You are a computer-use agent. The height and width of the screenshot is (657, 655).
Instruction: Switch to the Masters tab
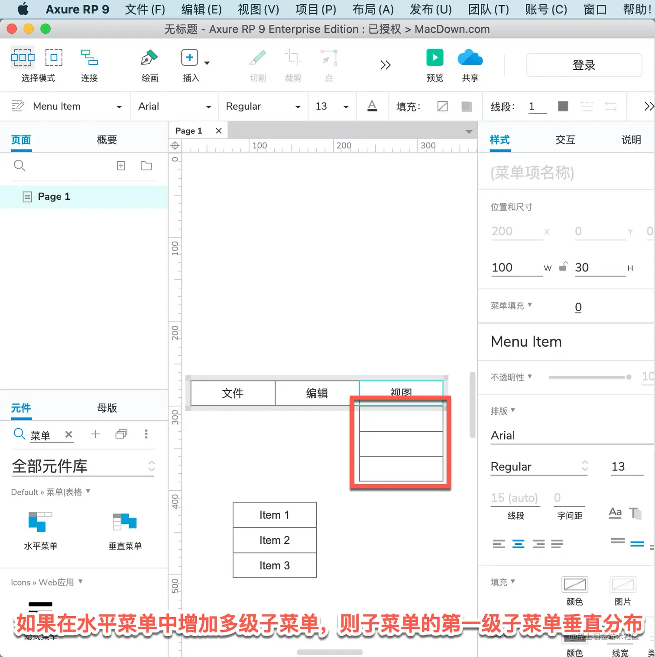pyautogui.click(x=107, y=408)
